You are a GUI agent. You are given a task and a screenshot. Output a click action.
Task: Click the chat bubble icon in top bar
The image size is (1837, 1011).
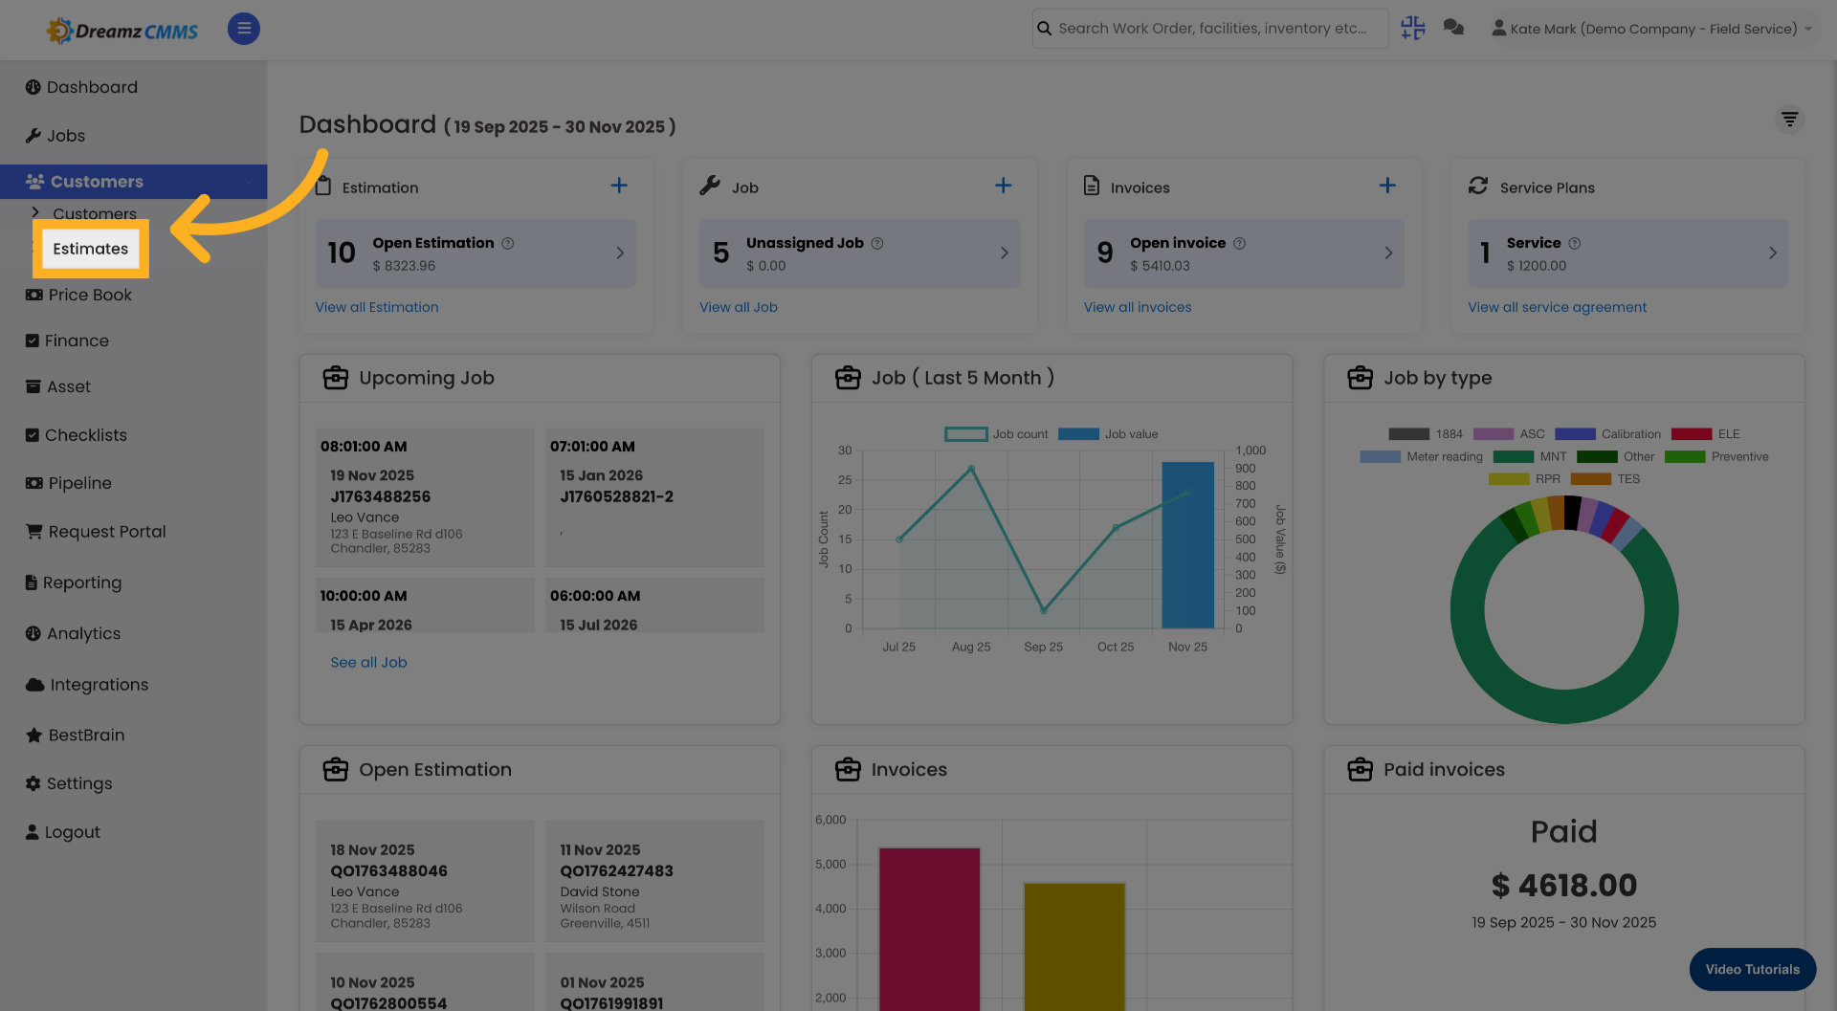point(1453,28)
